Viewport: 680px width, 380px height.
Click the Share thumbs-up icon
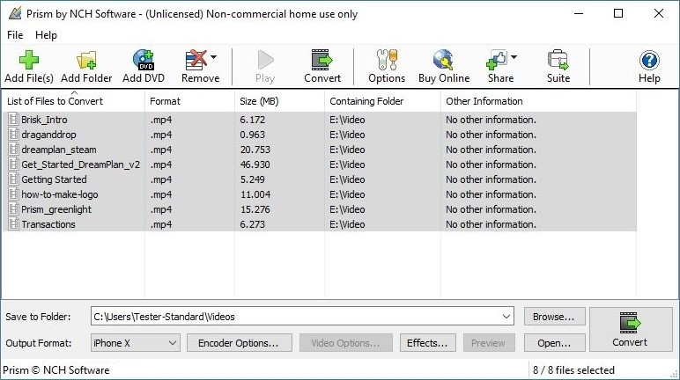497,61
